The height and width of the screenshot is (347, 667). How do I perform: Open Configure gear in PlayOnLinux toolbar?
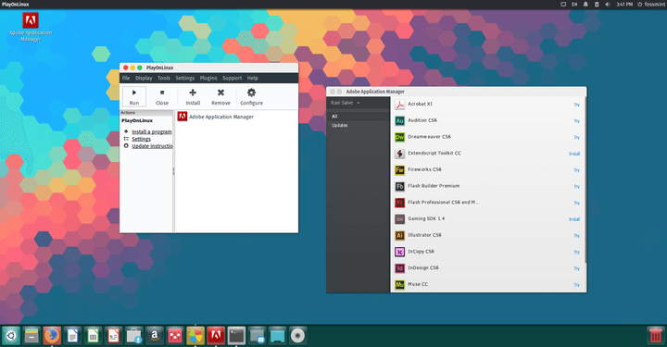(251, 96)
